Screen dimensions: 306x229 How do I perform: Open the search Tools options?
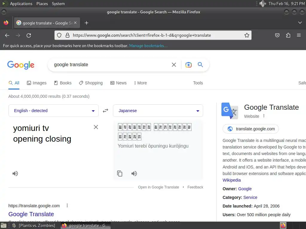[x=198, y=83]
